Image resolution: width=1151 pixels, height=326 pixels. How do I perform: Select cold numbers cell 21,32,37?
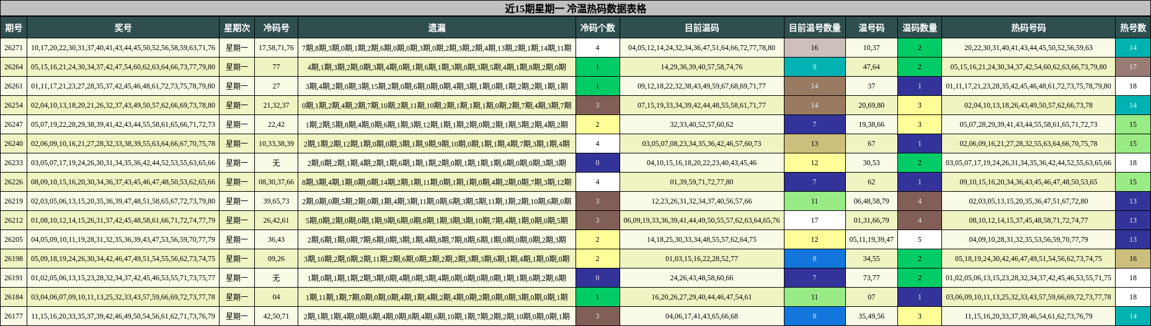(276, 105)
